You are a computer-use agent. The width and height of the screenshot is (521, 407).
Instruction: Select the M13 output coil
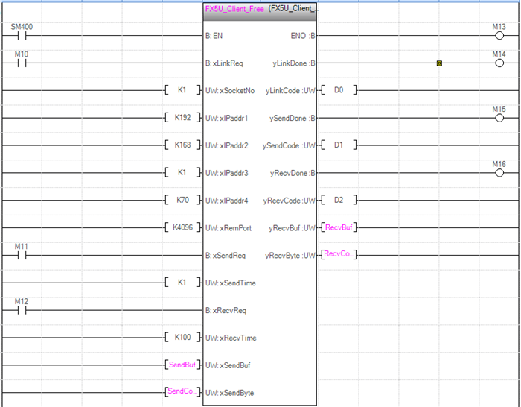[x=499, y=35]
